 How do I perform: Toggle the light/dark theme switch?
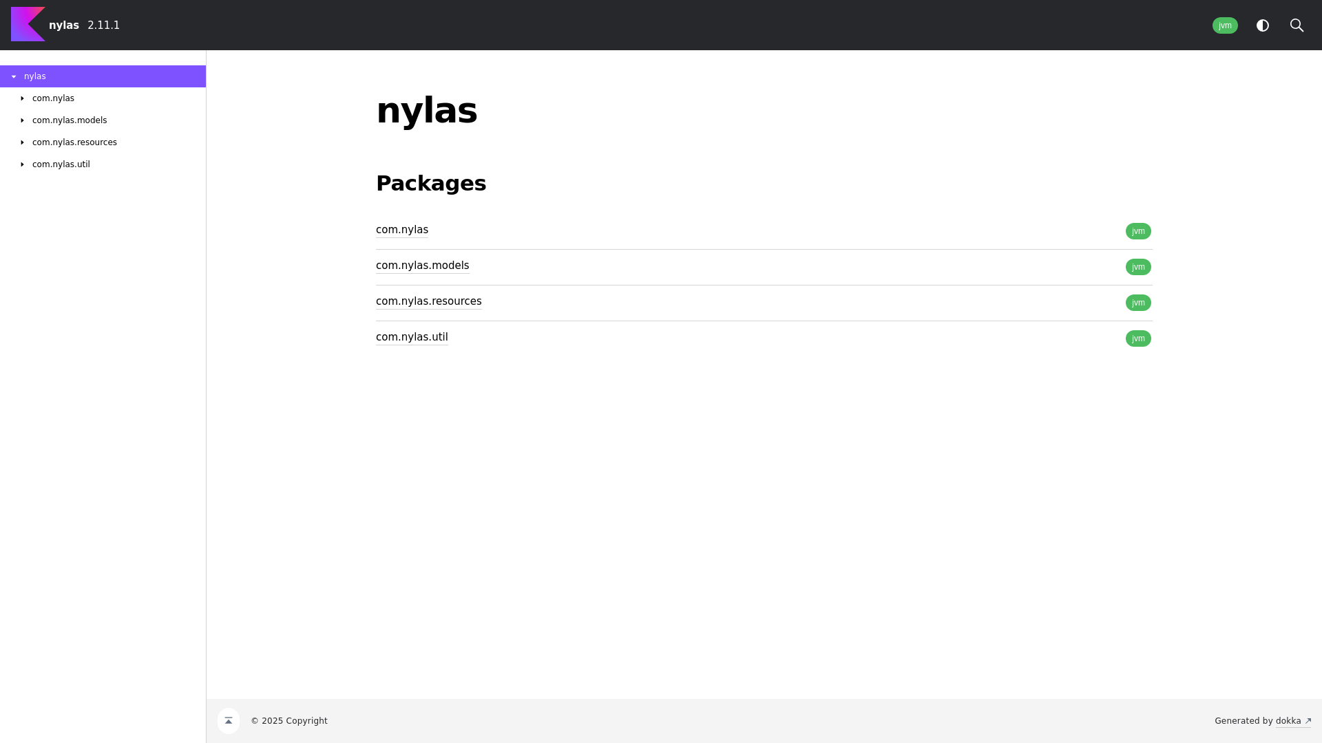coord(1263,25)
